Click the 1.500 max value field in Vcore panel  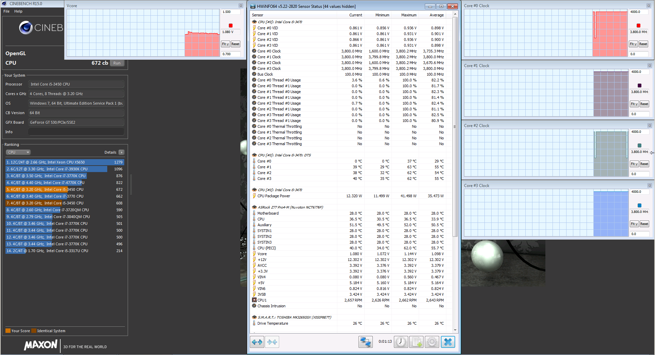[230, 12]
